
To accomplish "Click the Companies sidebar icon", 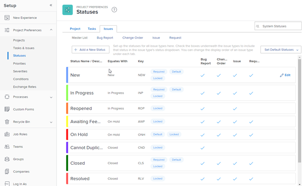I will (7, 171).
